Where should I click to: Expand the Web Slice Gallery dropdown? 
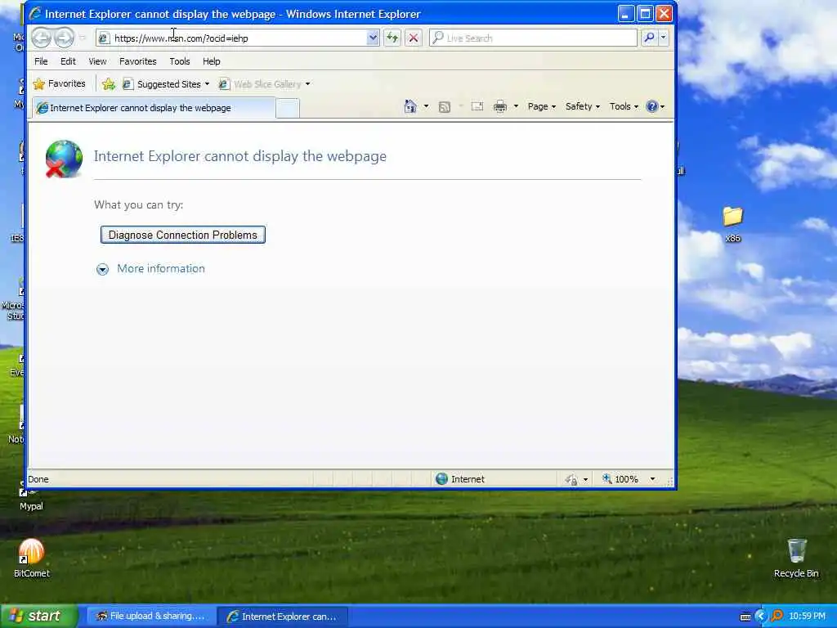pyautogui.click(x=307, y=84)
